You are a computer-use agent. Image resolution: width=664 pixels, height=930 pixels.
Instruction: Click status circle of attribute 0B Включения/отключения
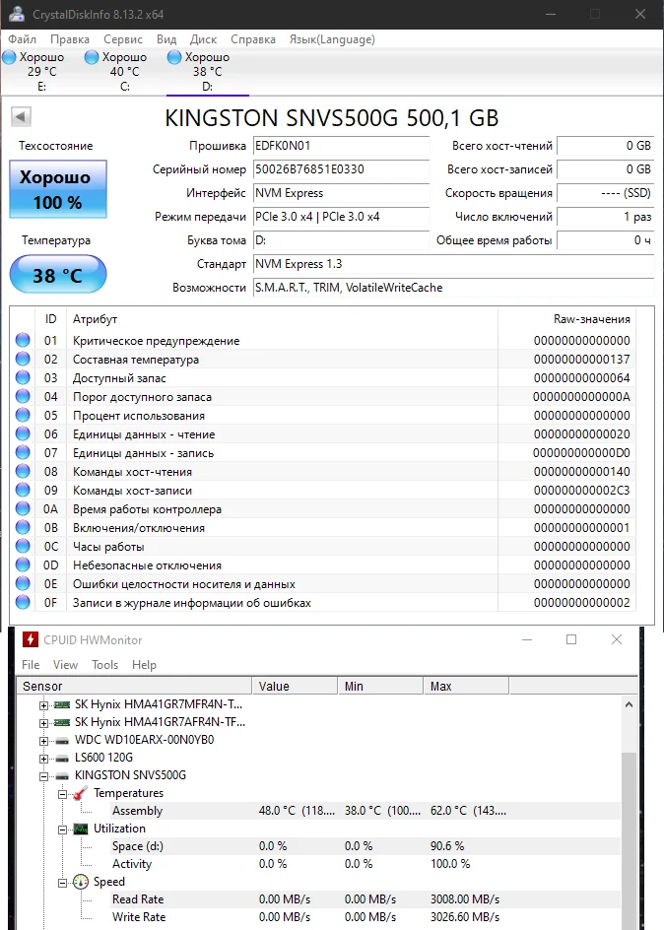[x=23, y=527]
